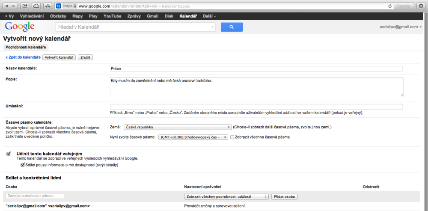Open the time zone dropdown

(x=193, y=137)
